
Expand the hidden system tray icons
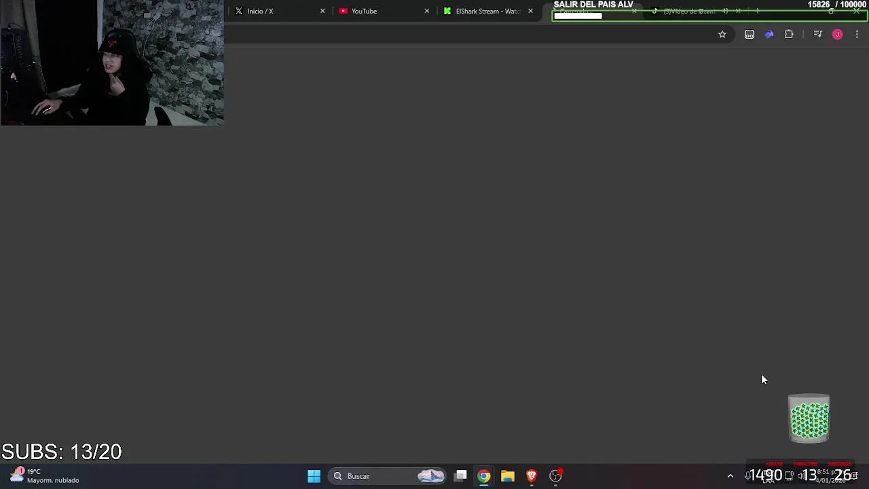click(x=731, y=476)
